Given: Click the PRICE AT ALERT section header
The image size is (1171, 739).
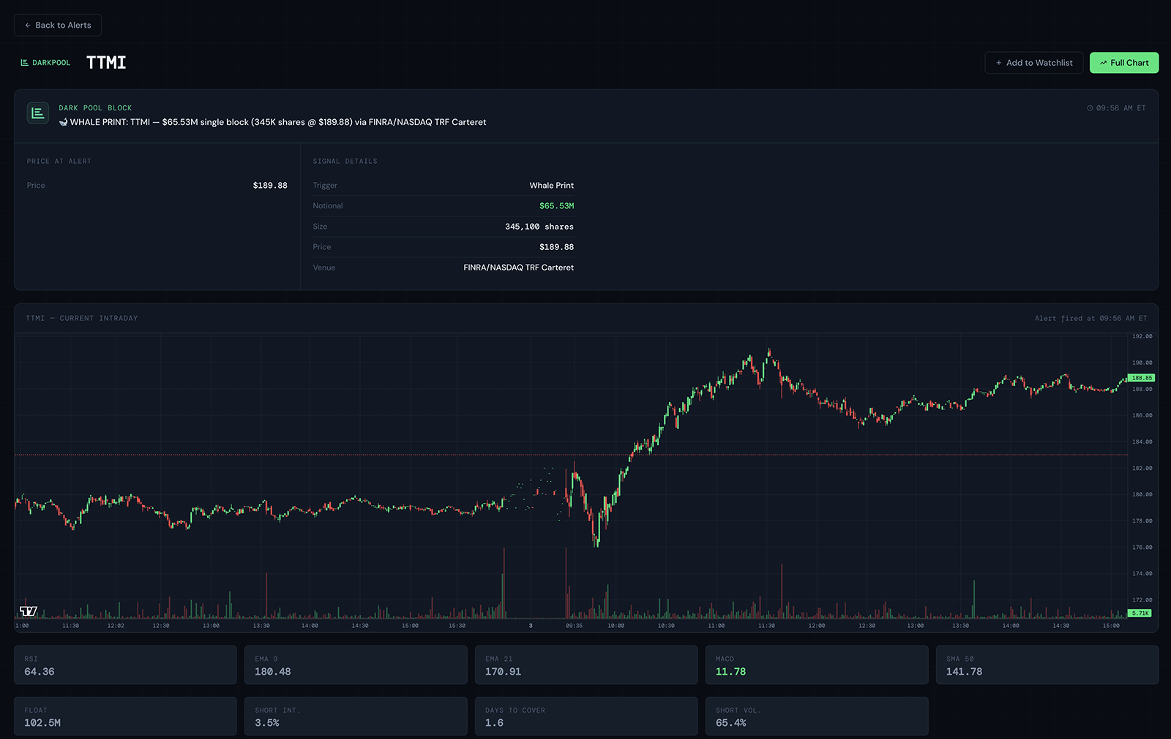Looking at the screenshot, I should (59, 162).
